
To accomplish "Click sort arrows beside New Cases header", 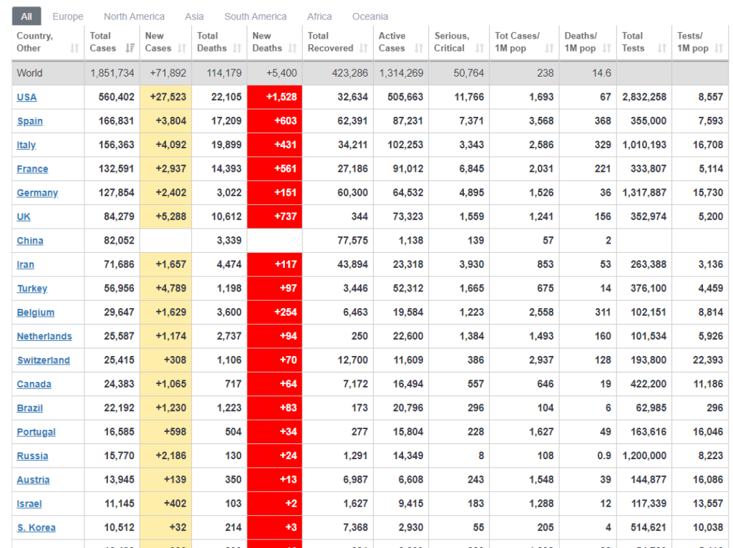I will pyautogui.click(x=182, y=48).
